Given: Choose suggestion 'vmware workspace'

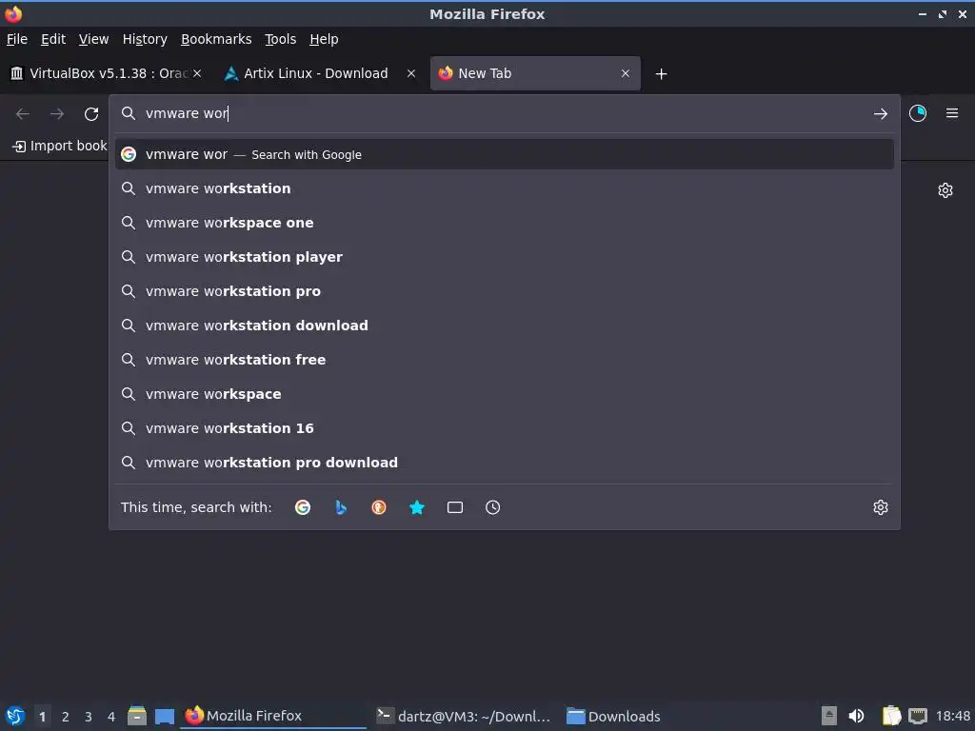Looking at the screenshot, I should [x=505, y=394].
